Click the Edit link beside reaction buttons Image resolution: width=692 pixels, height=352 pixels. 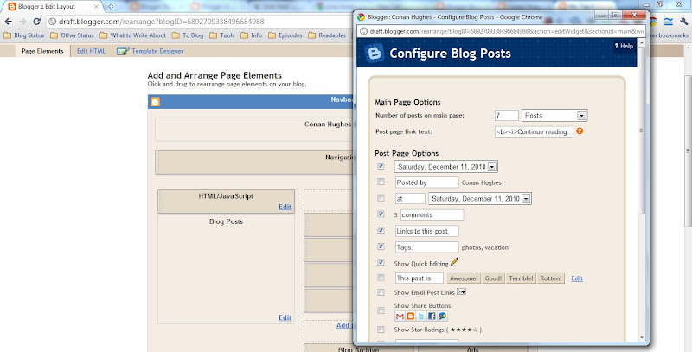[x=577, y=278]
